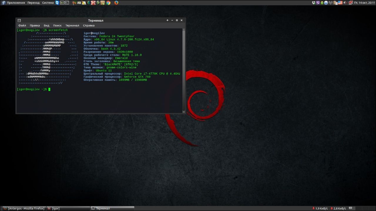
Task: Open Dropbox tray icon
Action: [314, 3]
